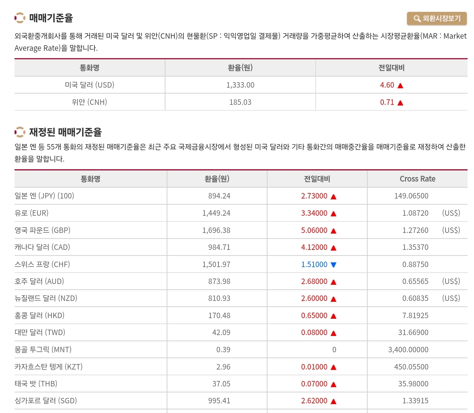Click the up arrow next to 0.08000 TWD
The width and height of the screenshot is (474, 413).
pos(334,333)
